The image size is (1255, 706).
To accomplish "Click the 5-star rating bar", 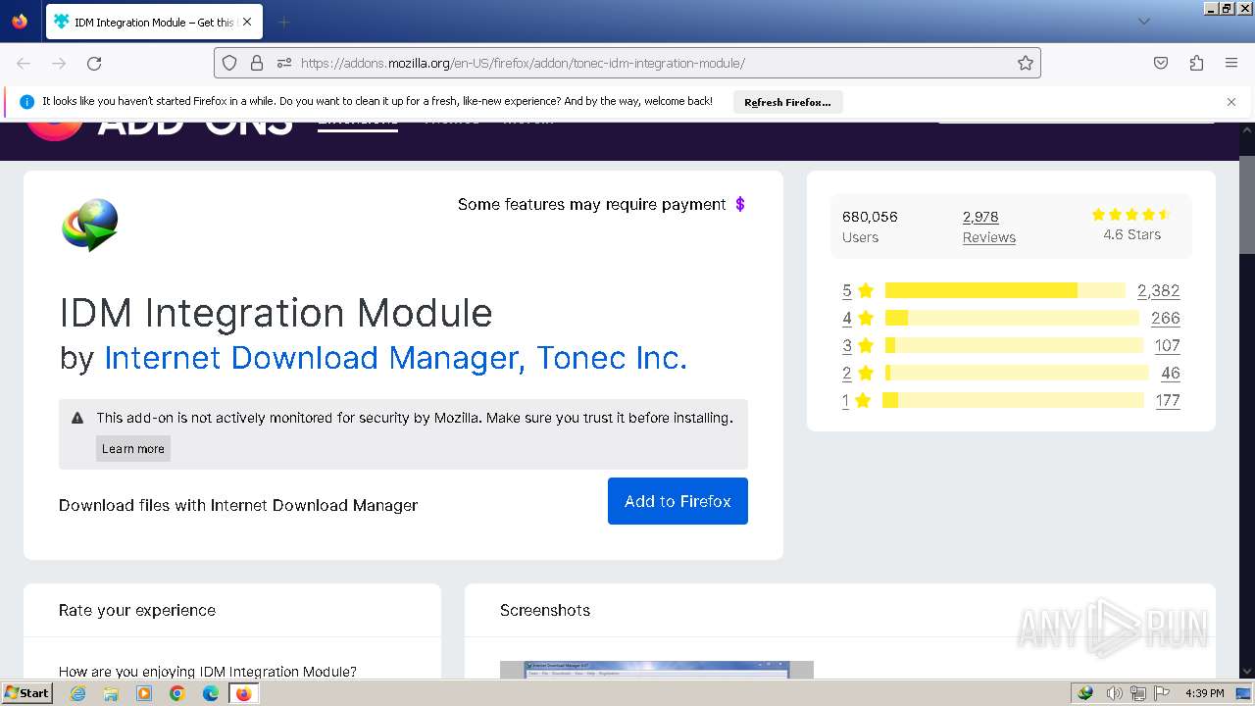I will (1005, 290).
